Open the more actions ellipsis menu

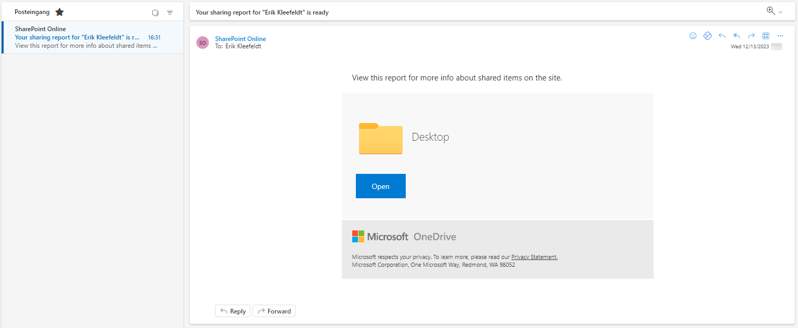point(780,36)
